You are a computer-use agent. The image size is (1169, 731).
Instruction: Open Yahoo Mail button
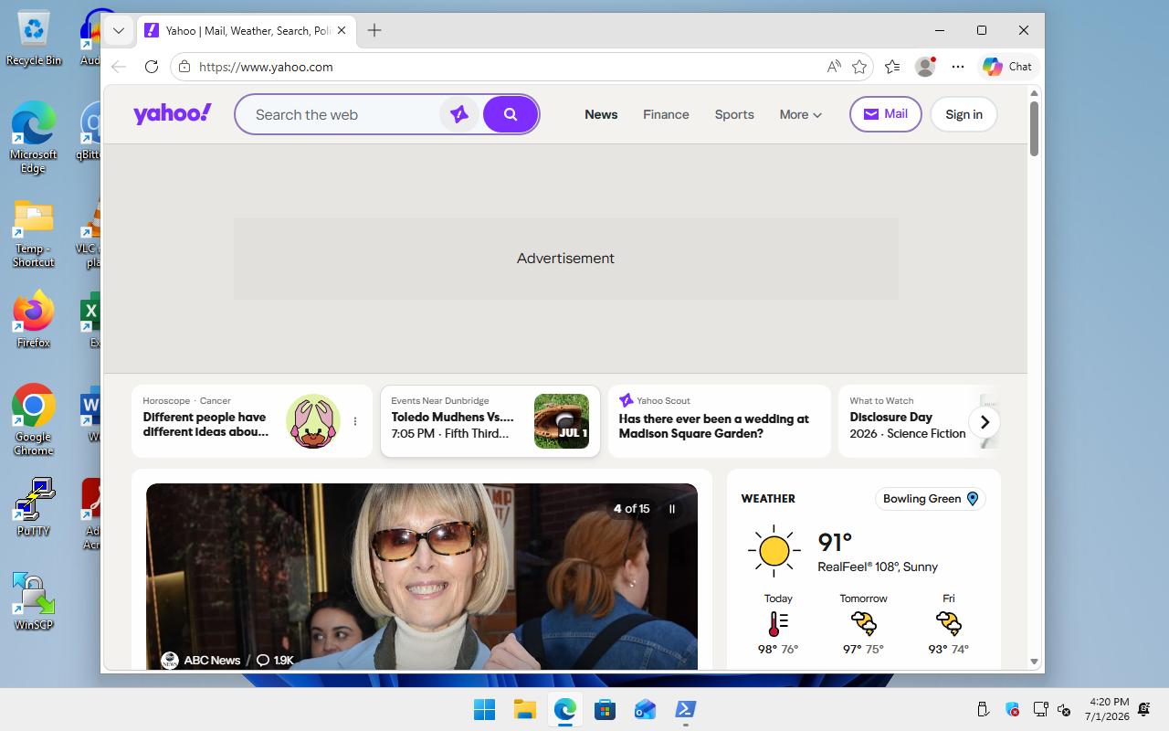click(886, 114)
